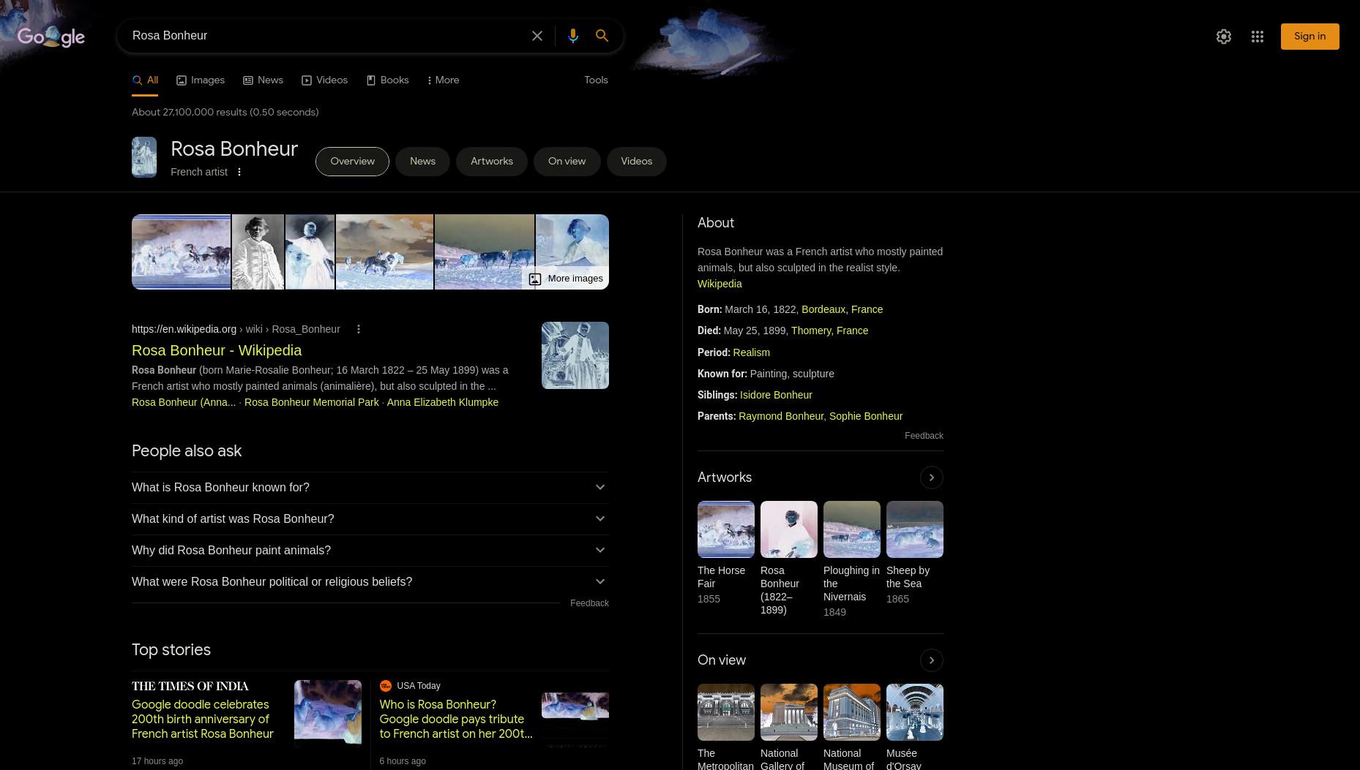Click the More images picture icon
The image size is (1360, 770).
[x=535, y=279]
